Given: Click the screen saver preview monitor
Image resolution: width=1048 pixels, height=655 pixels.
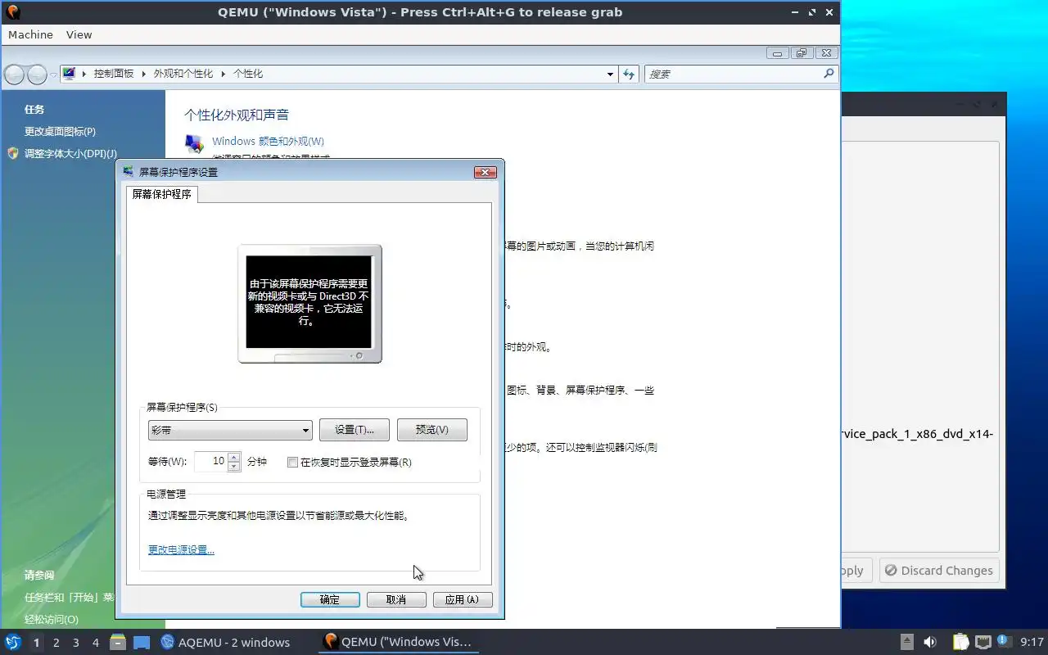Looking at the screenshot, I should 309,304.
